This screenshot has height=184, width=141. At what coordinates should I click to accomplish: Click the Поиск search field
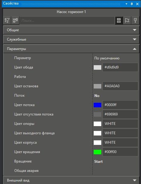tap(67, 21)
